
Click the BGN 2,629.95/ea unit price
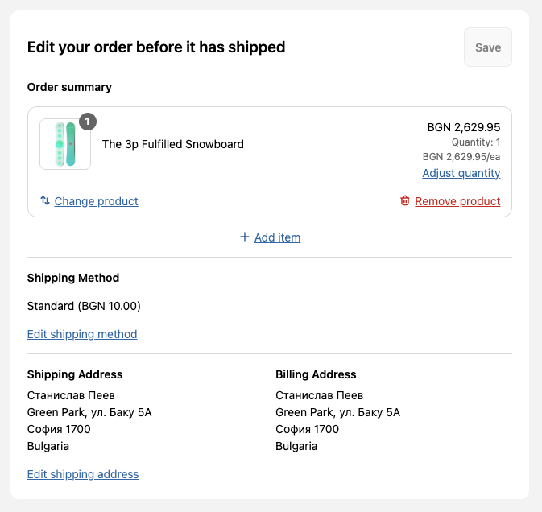461,157
